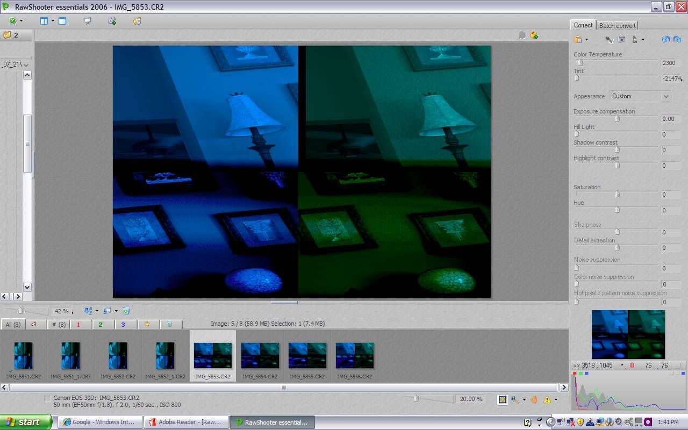
Task: Open the correction settings clipboard icon
Action: pos(578,39)
